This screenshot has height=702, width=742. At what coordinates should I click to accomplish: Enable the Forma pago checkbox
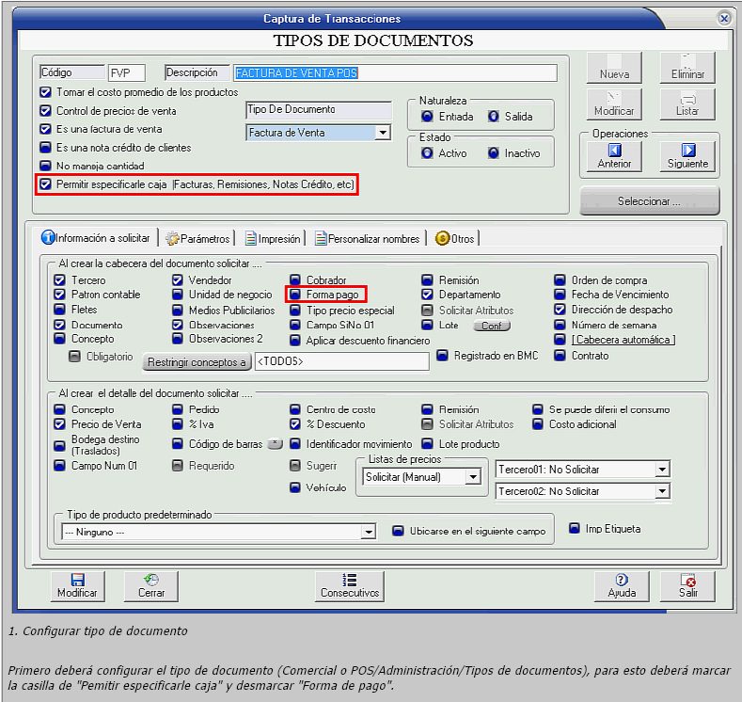[295, 295]
